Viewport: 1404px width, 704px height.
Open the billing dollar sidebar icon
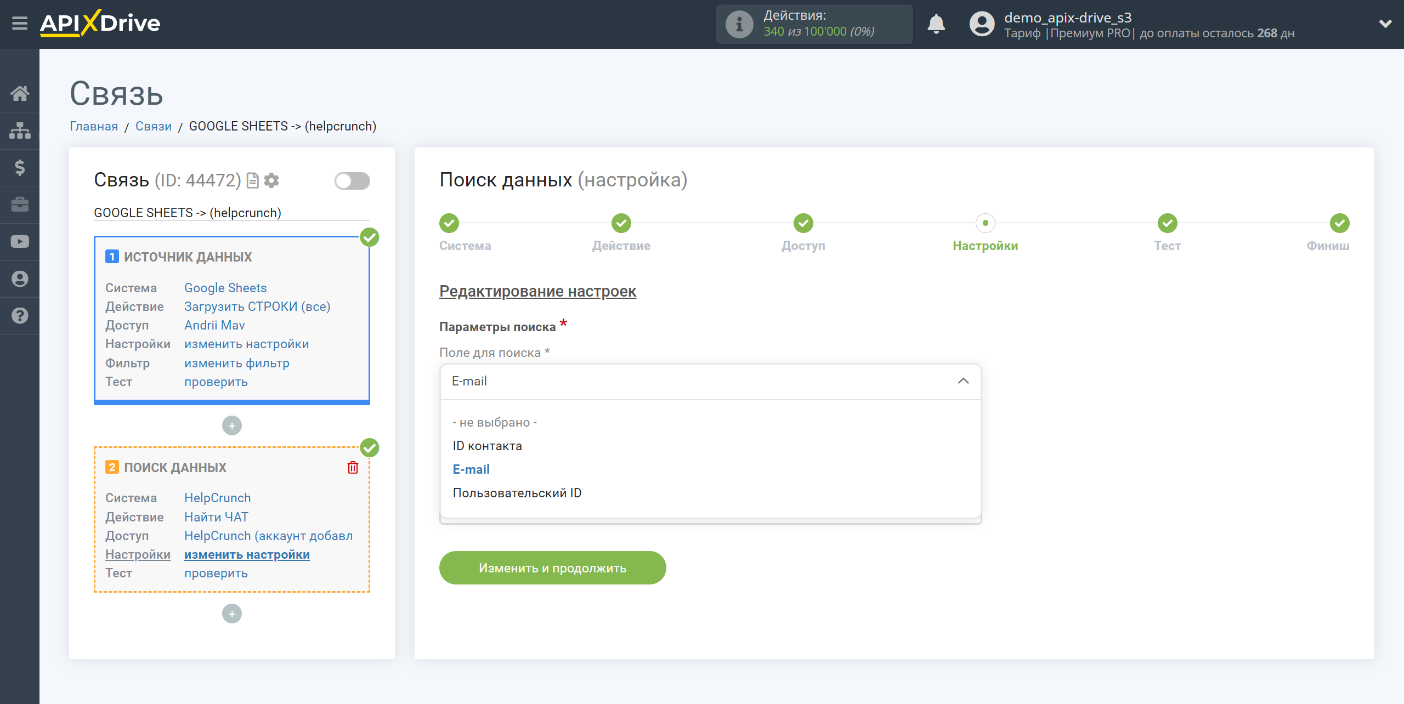point(20,167)
